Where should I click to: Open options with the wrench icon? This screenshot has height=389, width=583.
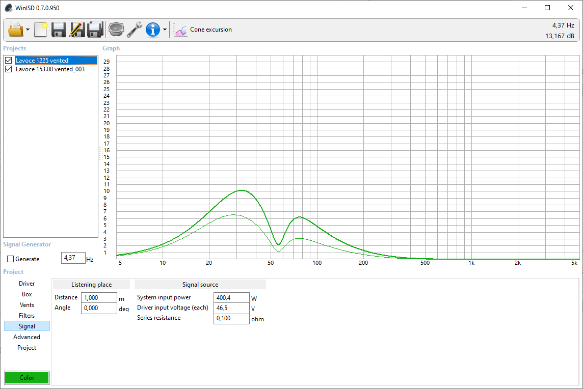[x=134, y=30]
